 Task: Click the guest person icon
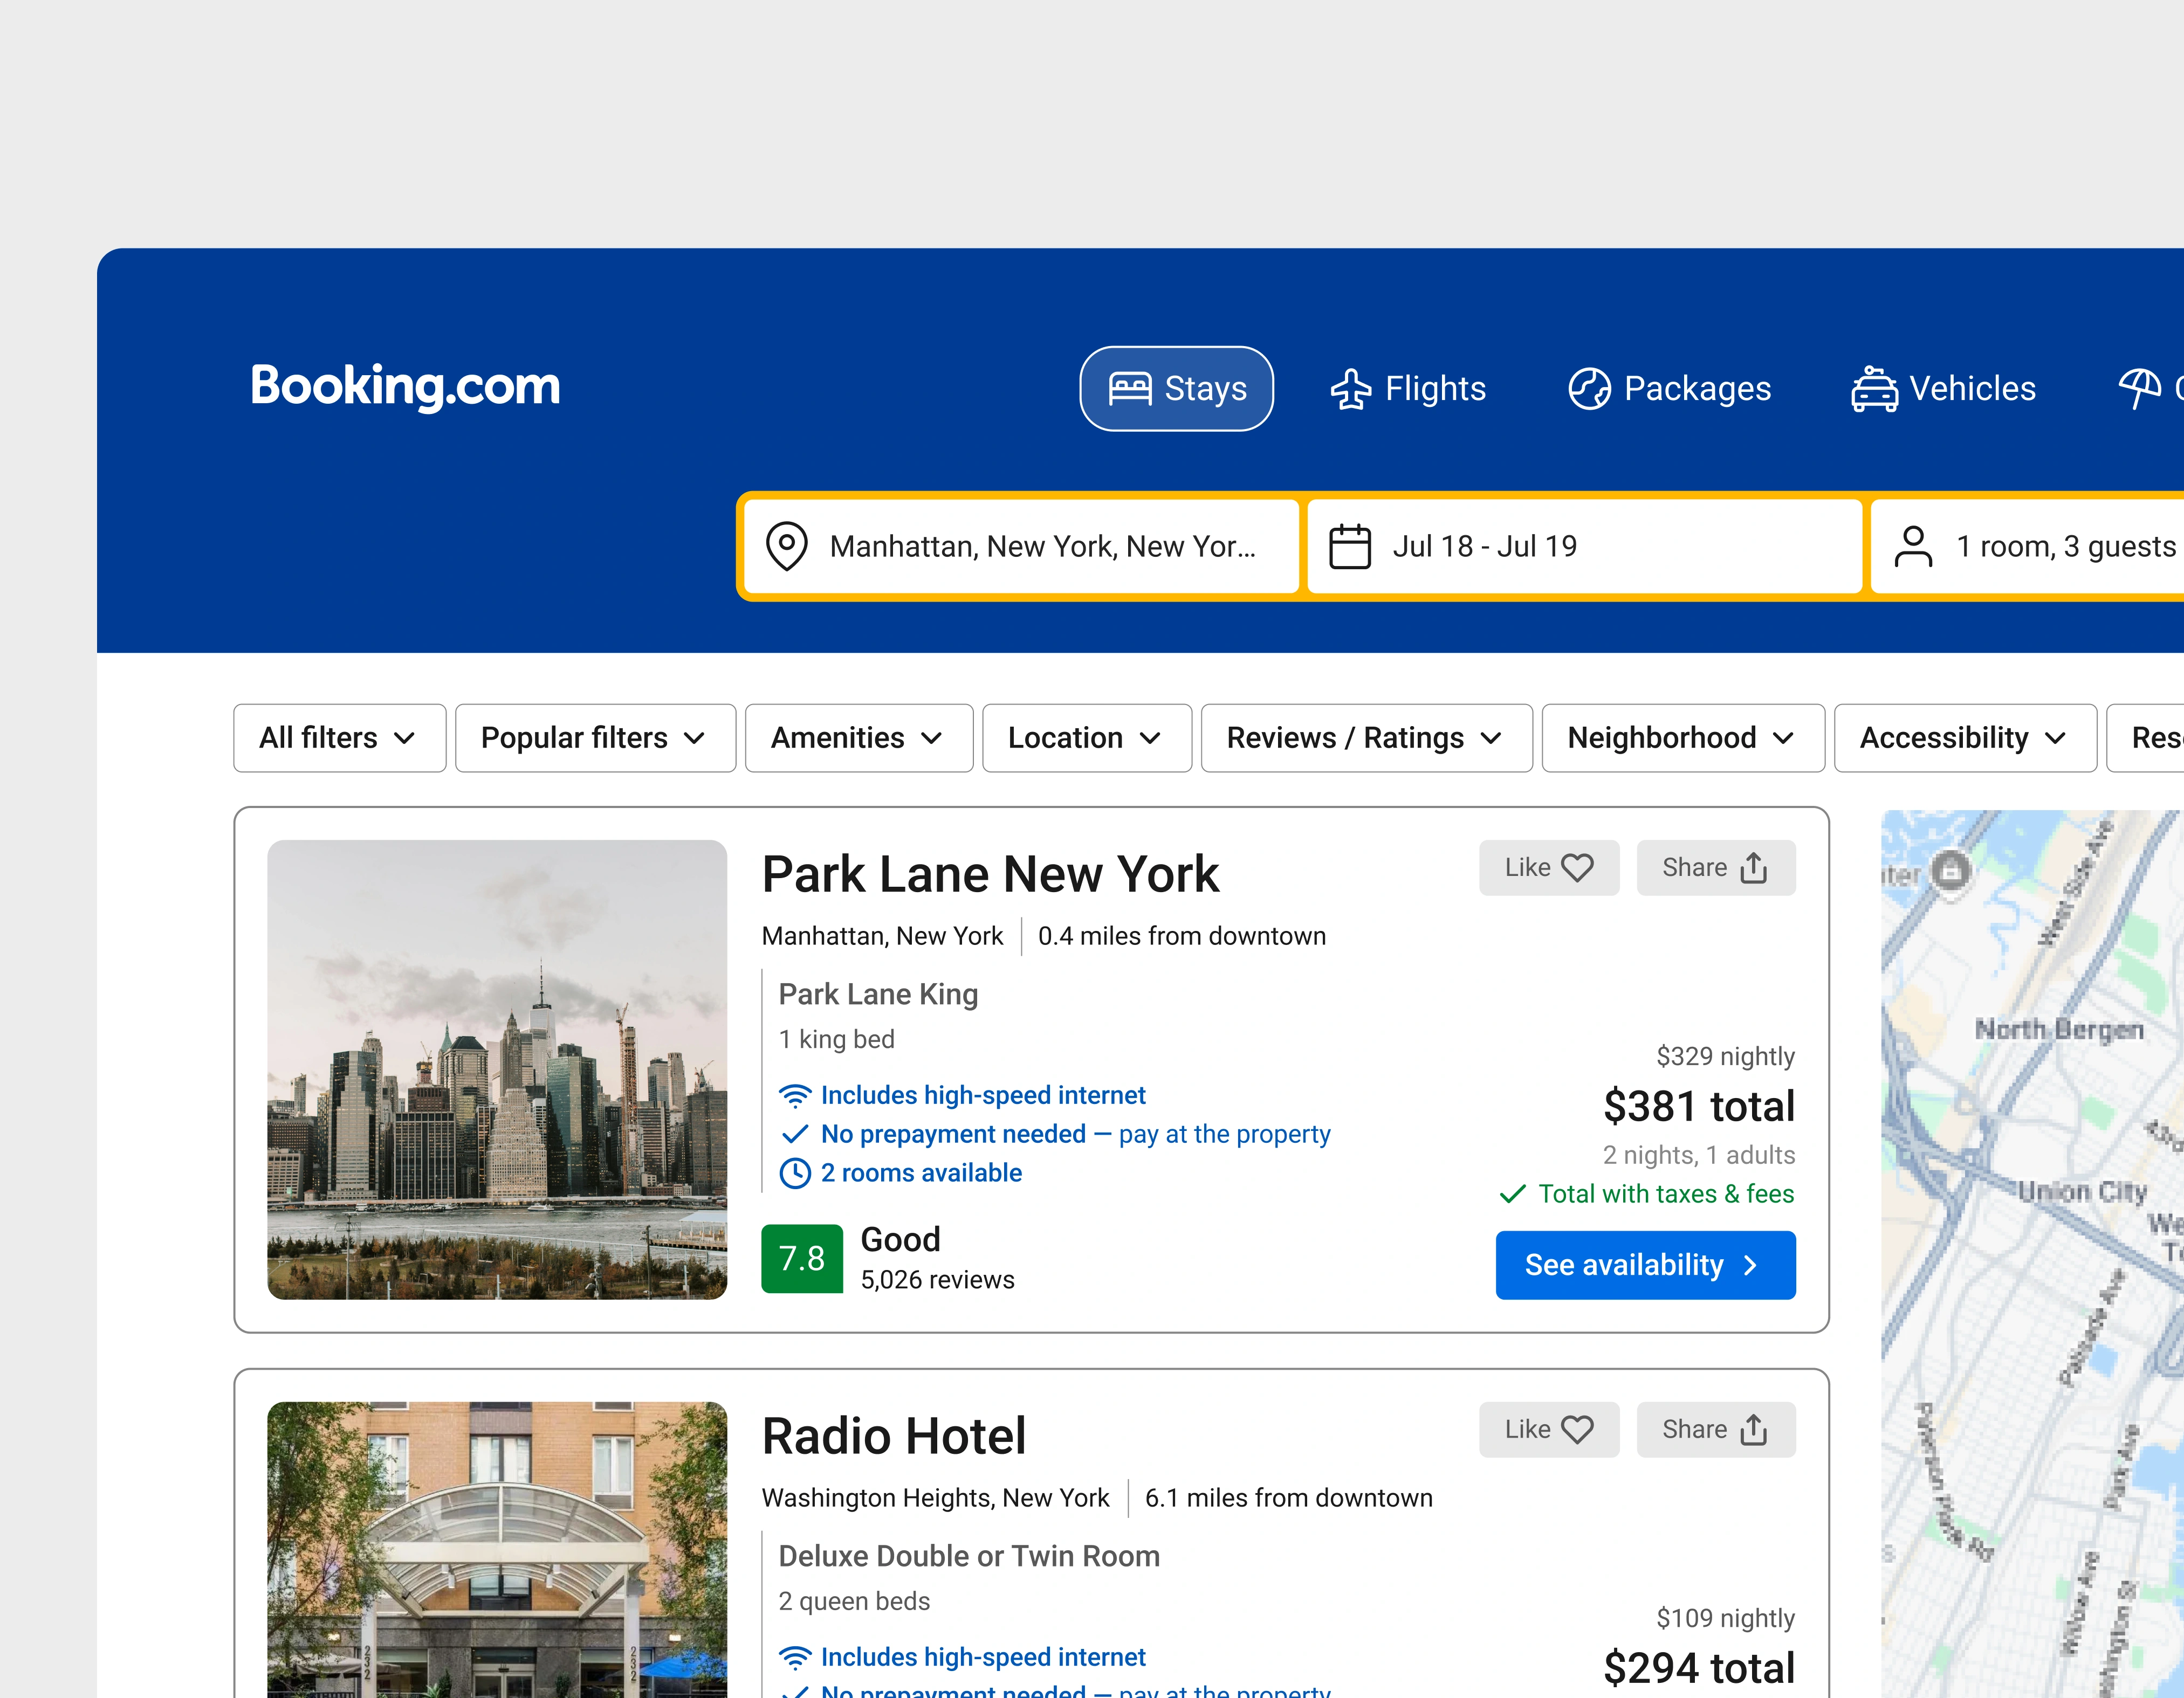[1912, 546]
